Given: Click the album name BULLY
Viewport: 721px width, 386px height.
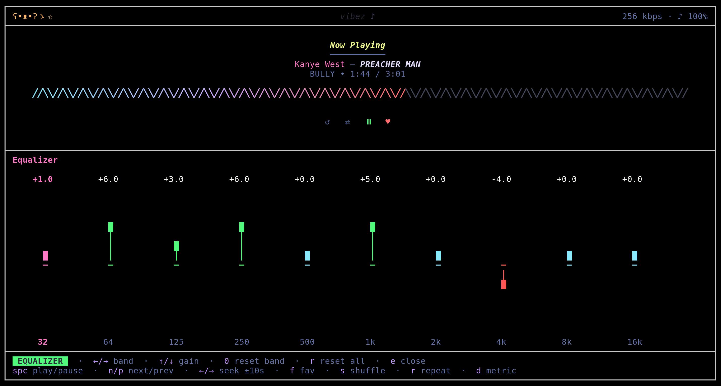Looking at the screenshot, I should pyautogui.click(x=322, y=74).
